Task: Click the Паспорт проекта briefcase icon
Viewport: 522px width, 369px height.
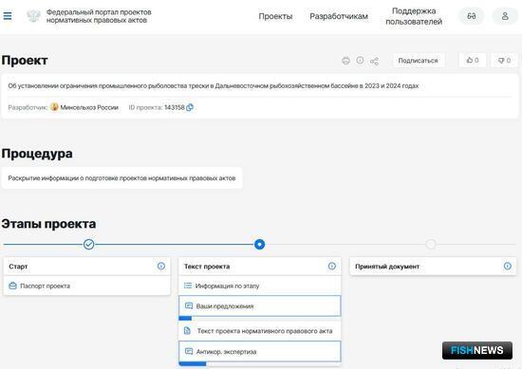Action: (x=12, y=286)
